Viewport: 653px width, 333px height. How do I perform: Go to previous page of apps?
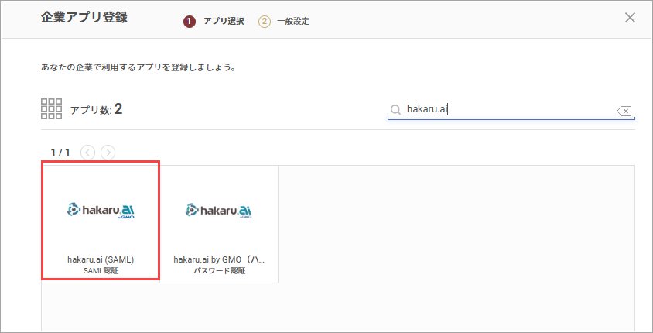[x=87, y=153]
